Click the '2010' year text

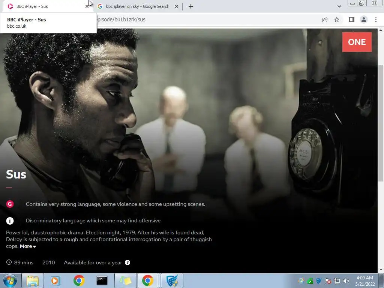point(48,262)
